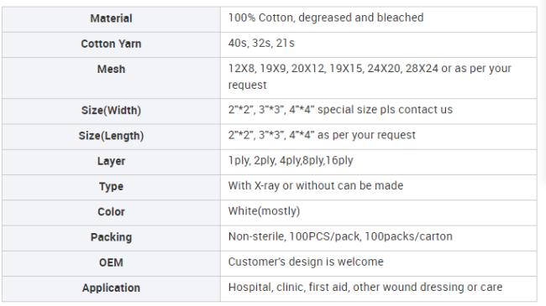Select the Cotton Yarn row label
This screenshot has width=546, height=306.
coord(111,44)
